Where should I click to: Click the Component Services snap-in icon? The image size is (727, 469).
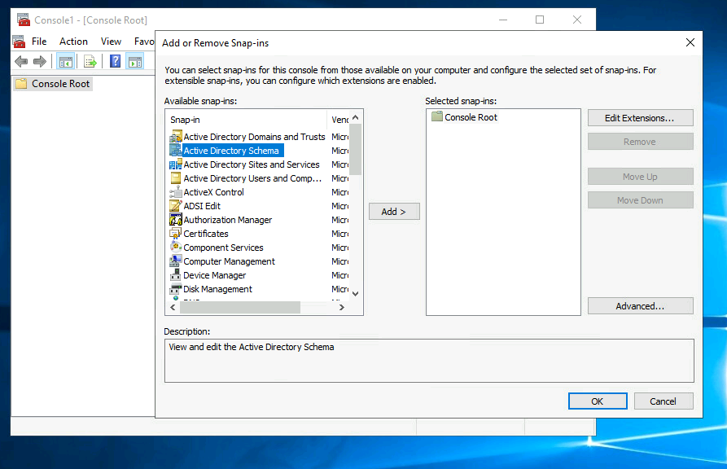point(176,248)
